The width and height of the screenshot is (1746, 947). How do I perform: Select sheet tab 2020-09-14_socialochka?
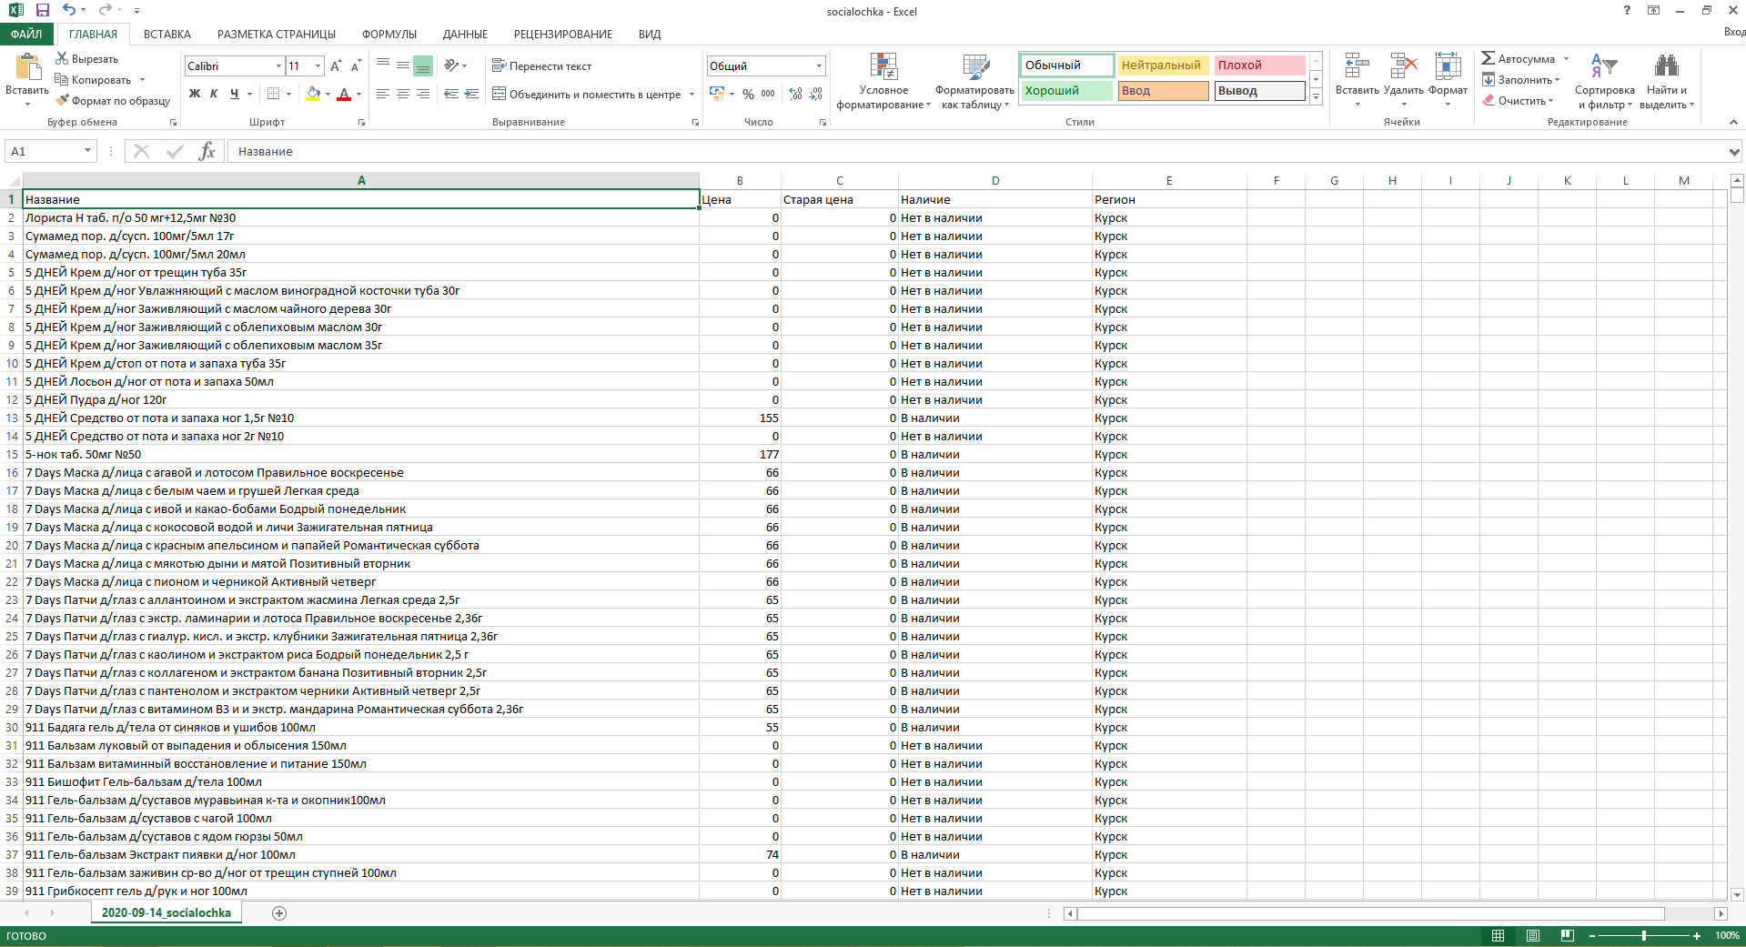[167, 912]
